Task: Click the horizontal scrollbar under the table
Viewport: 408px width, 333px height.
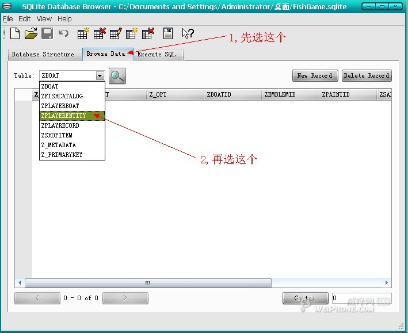Action: (x=148, y=283)
